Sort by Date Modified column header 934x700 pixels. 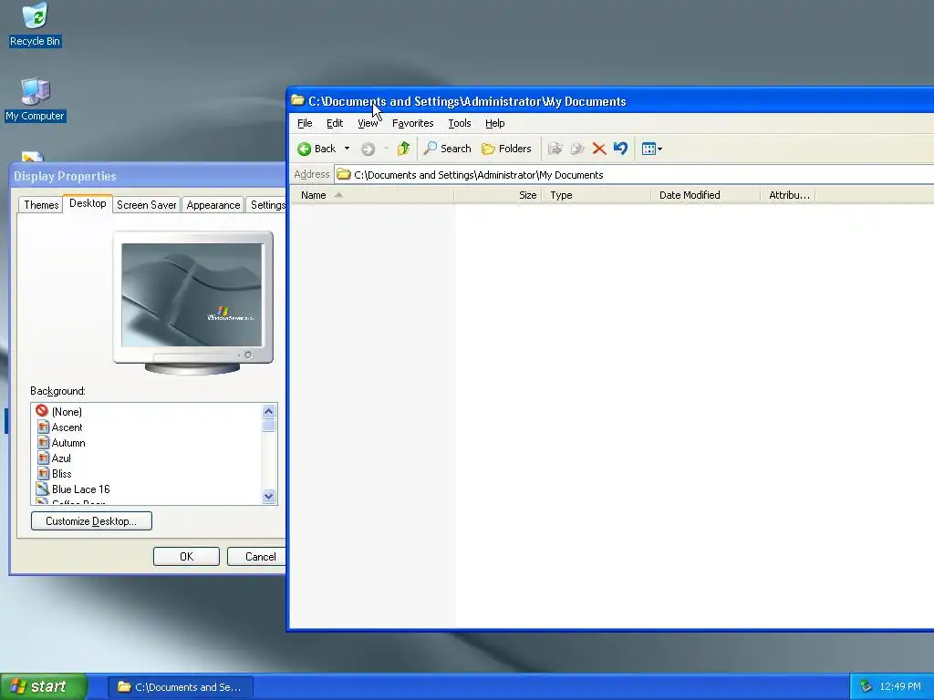(x=706, y=195)
